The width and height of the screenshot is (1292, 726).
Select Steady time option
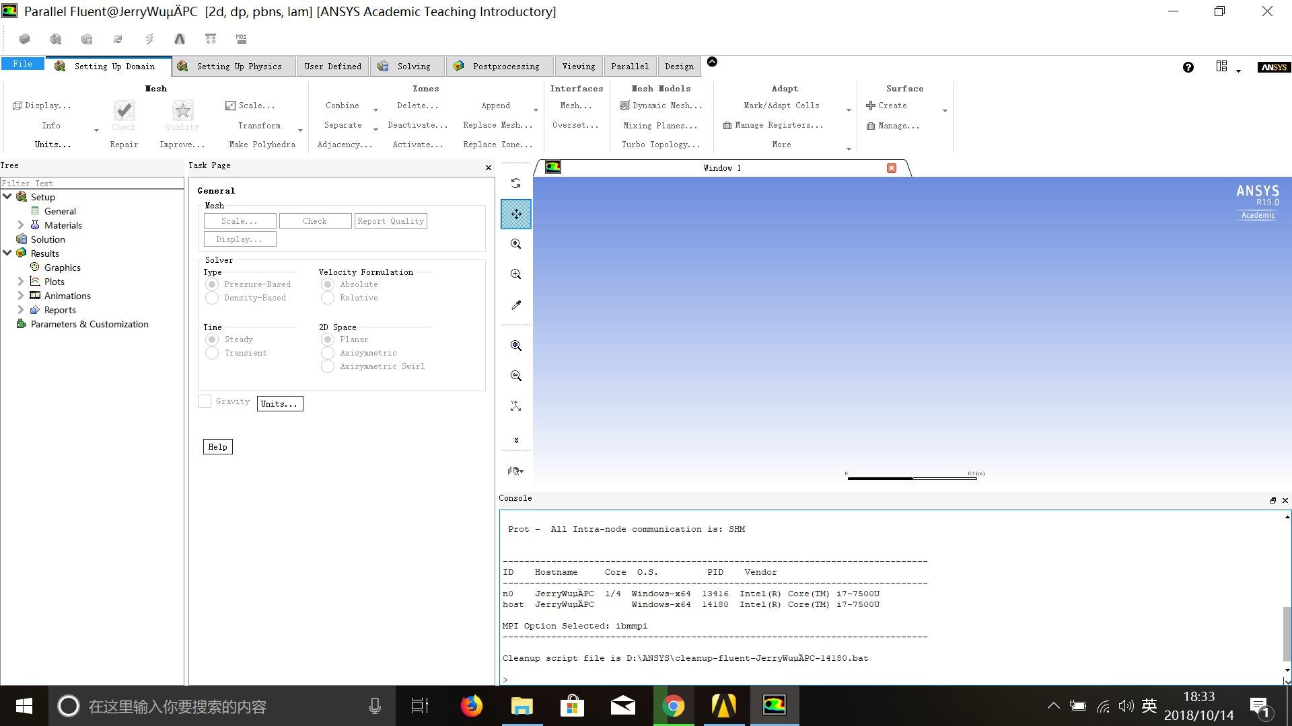pos(212,339)
